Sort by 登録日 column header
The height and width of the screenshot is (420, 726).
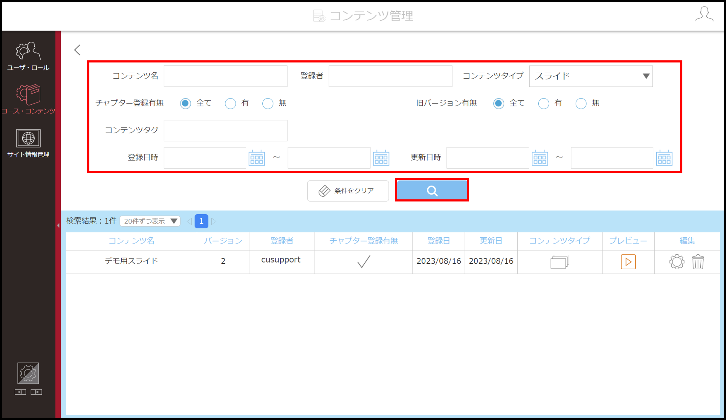pos(438,241)
